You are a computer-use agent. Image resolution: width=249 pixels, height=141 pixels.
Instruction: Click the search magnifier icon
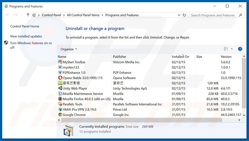click(240, 15)
